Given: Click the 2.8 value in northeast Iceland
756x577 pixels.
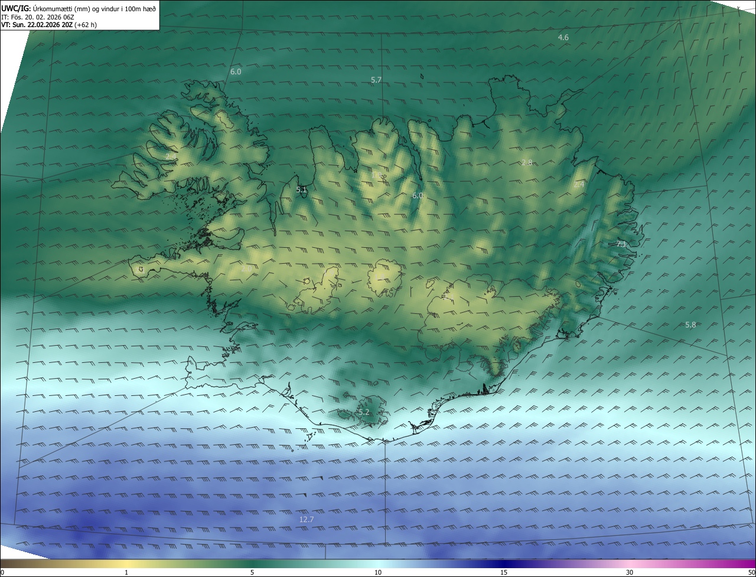Looking at the screenshot, I should coord(527,162).
